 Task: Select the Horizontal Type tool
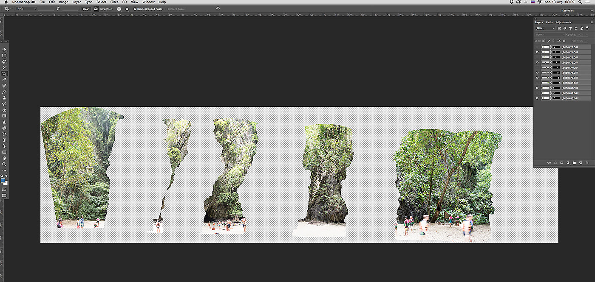pyautogui.click(x=5, y=140)
